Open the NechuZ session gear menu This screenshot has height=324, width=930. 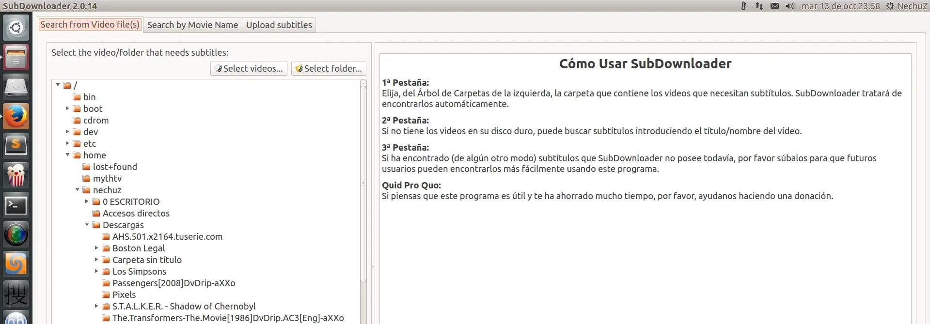click(907, 6)
